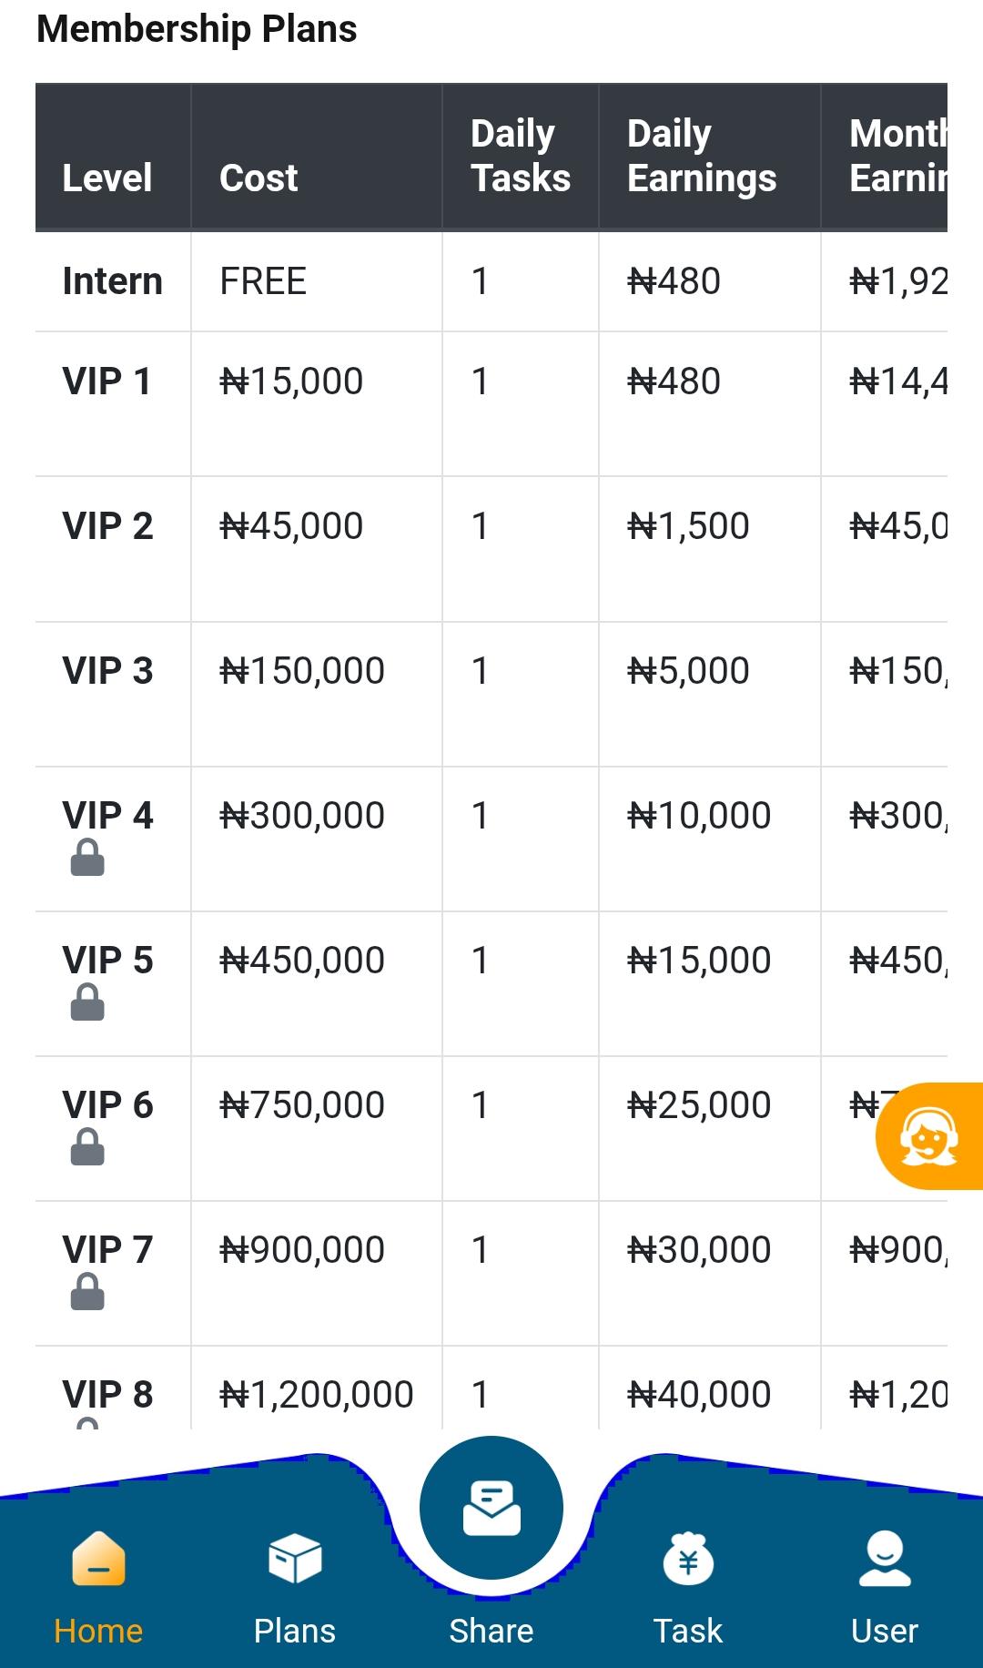
Task: Tap the lock icon under VIP 7
Action: tap(87, 1292)
